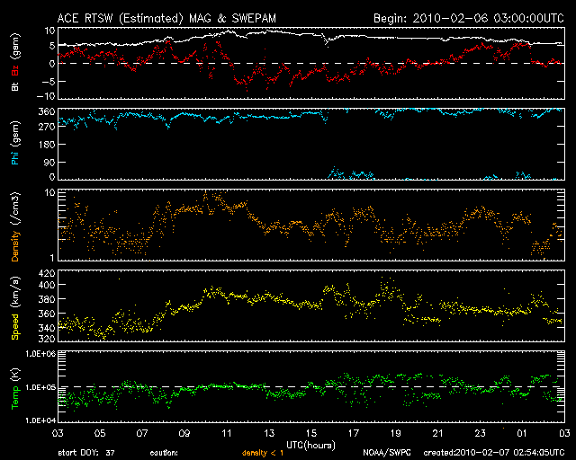This screenshot has height=460, width=576.
Task: Click the '0' tick of the Phi panel
Action: [52, 177]
